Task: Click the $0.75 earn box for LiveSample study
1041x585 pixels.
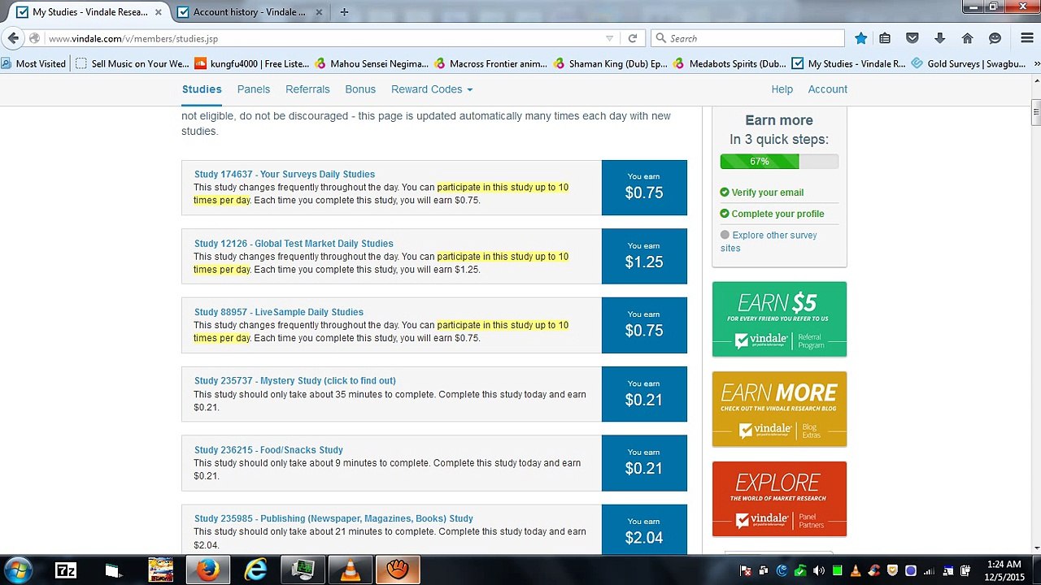Action: click(644, 325)
